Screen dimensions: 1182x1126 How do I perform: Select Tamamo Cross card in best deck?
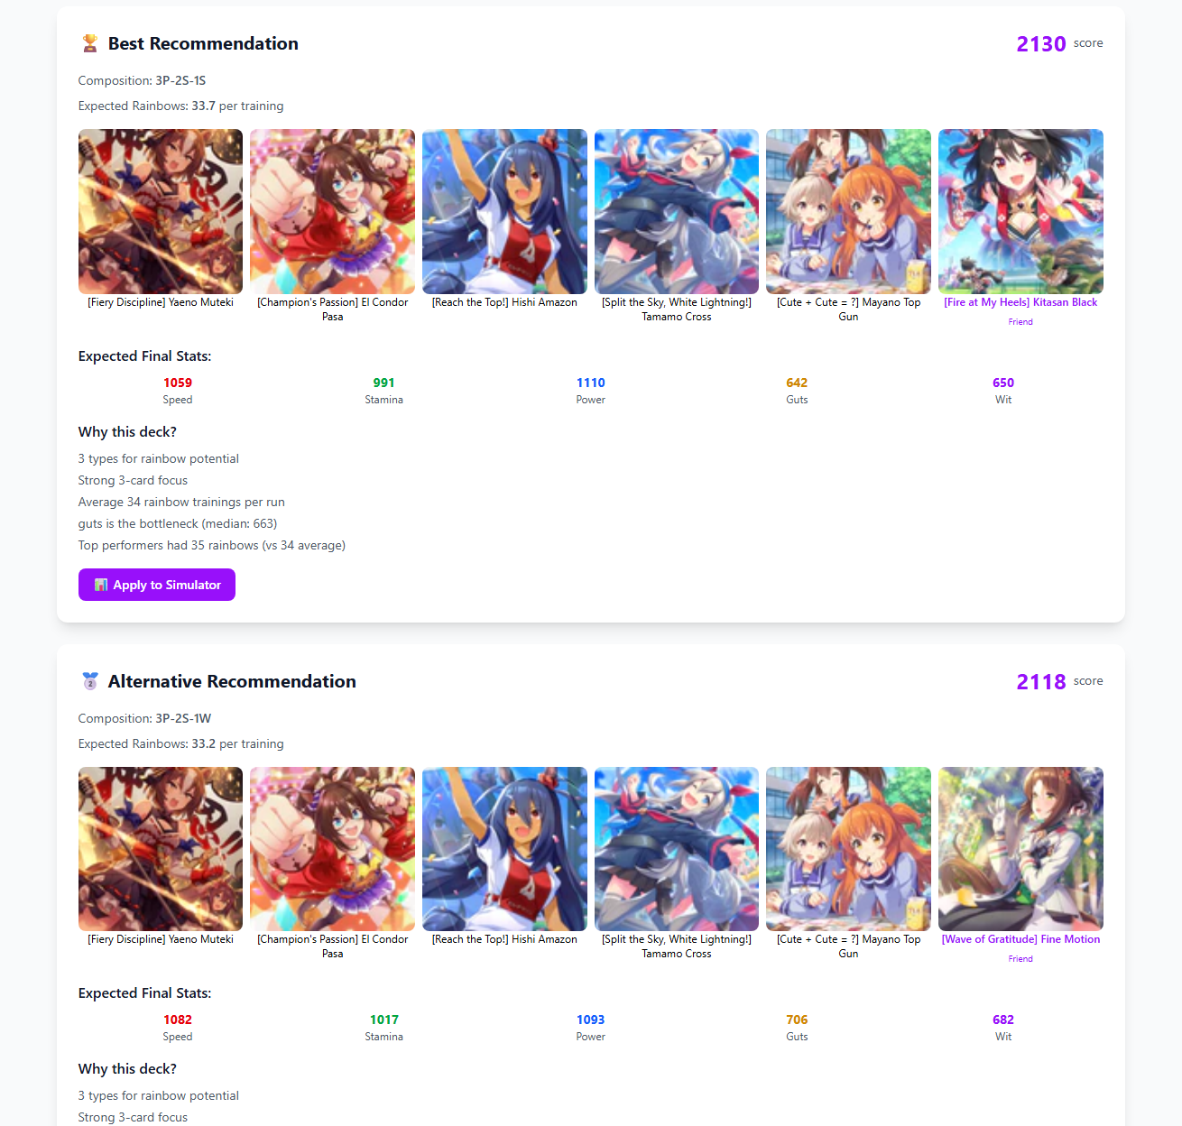[677, 211]
